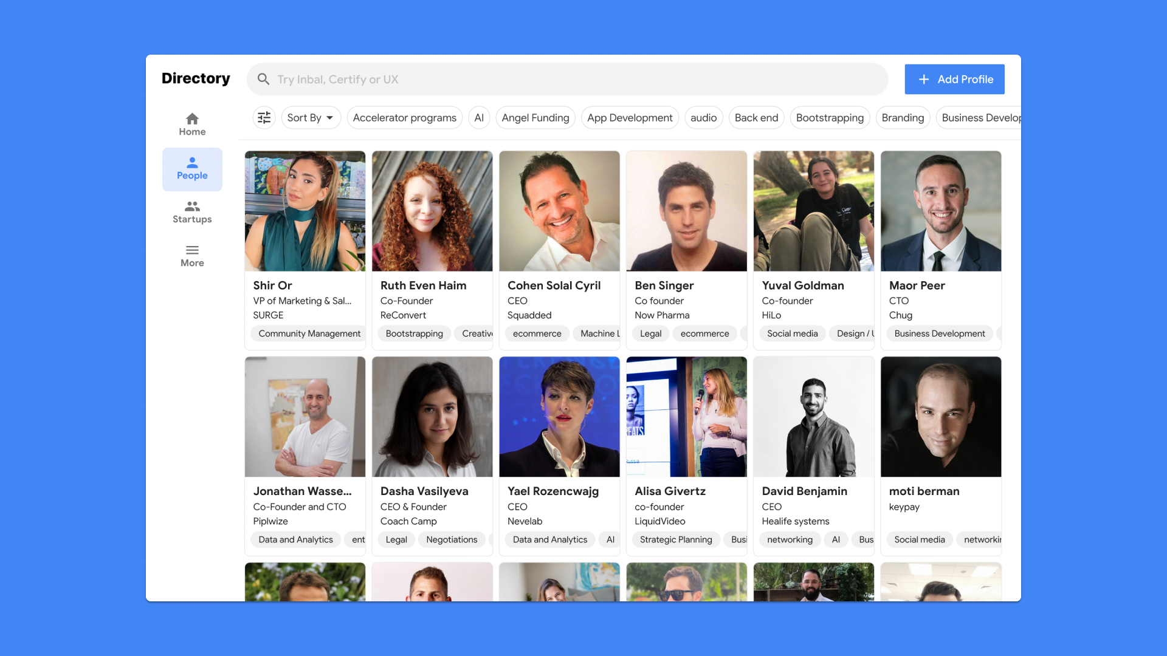1167x656 pixels.
Task: Filter by Accelerator programs chip
Action: [404, 118]
